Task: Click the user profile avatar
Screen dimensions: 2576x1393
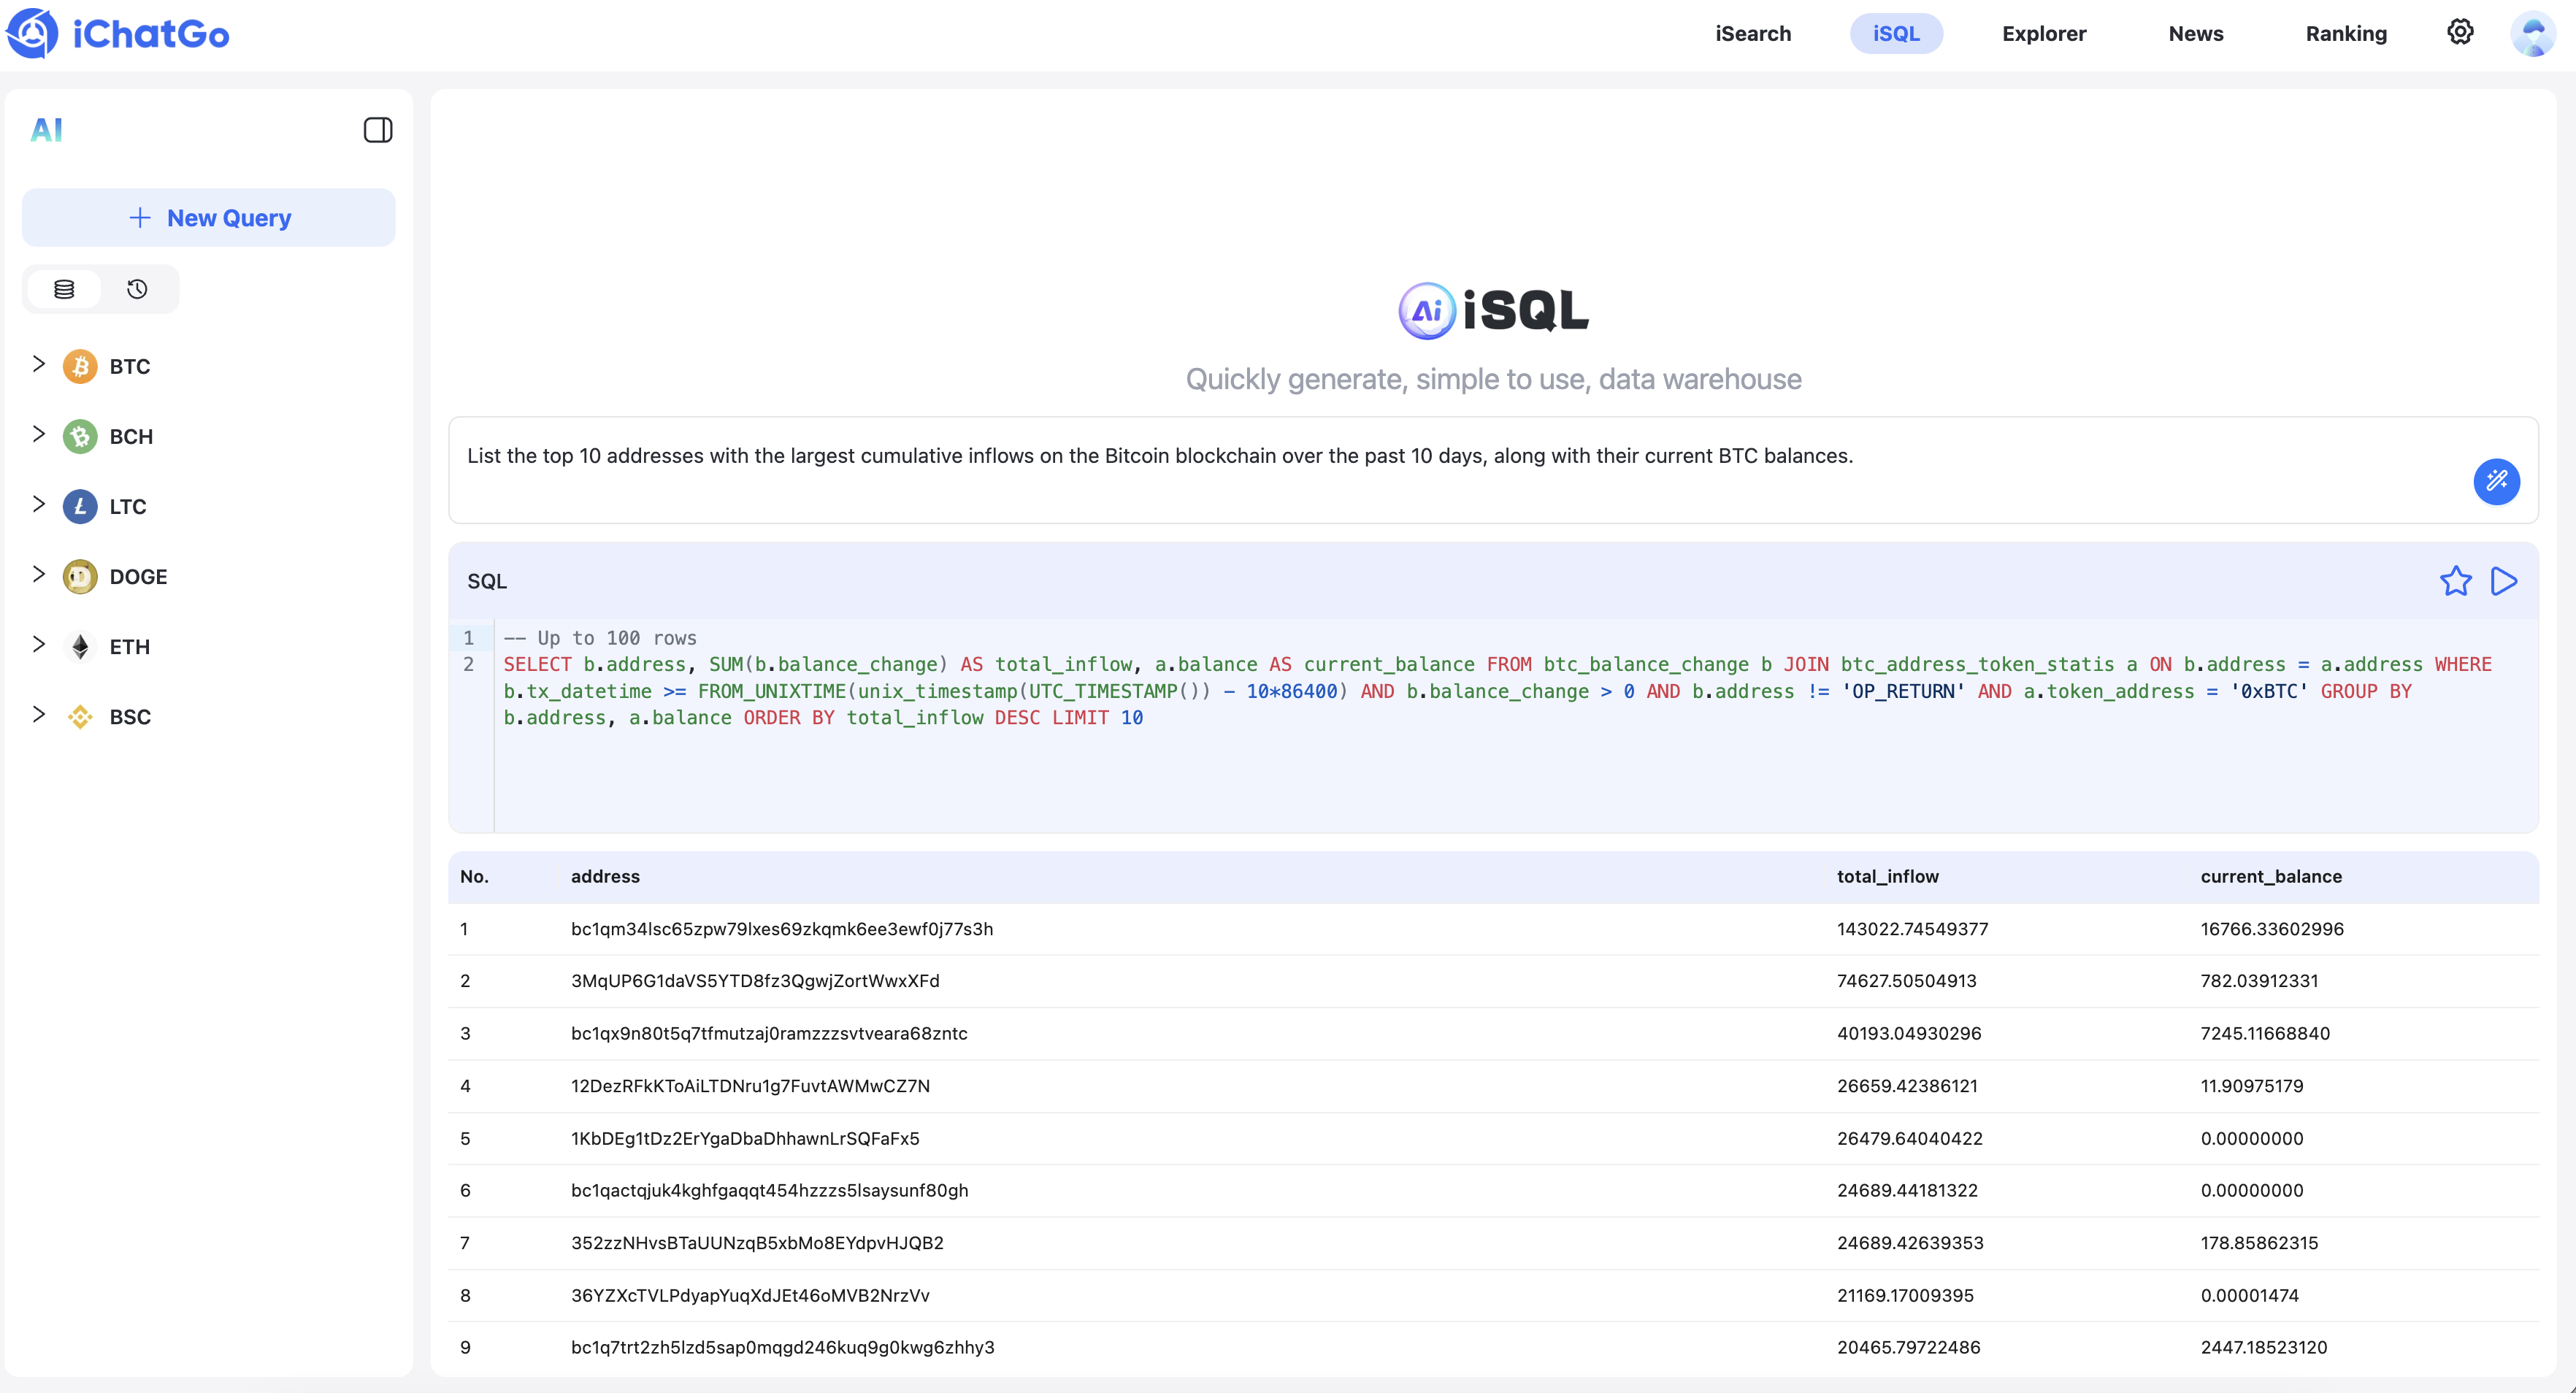Action: [2534, 33]
